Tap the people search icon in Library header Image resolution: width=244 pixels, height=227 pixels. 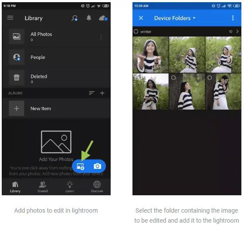[x=75, y=18]
